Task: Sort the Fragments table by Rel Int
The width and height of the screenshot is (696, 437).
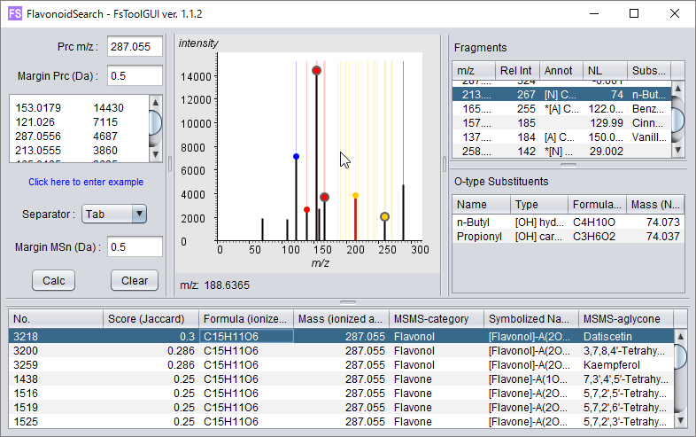Action: tap(516, 71)
